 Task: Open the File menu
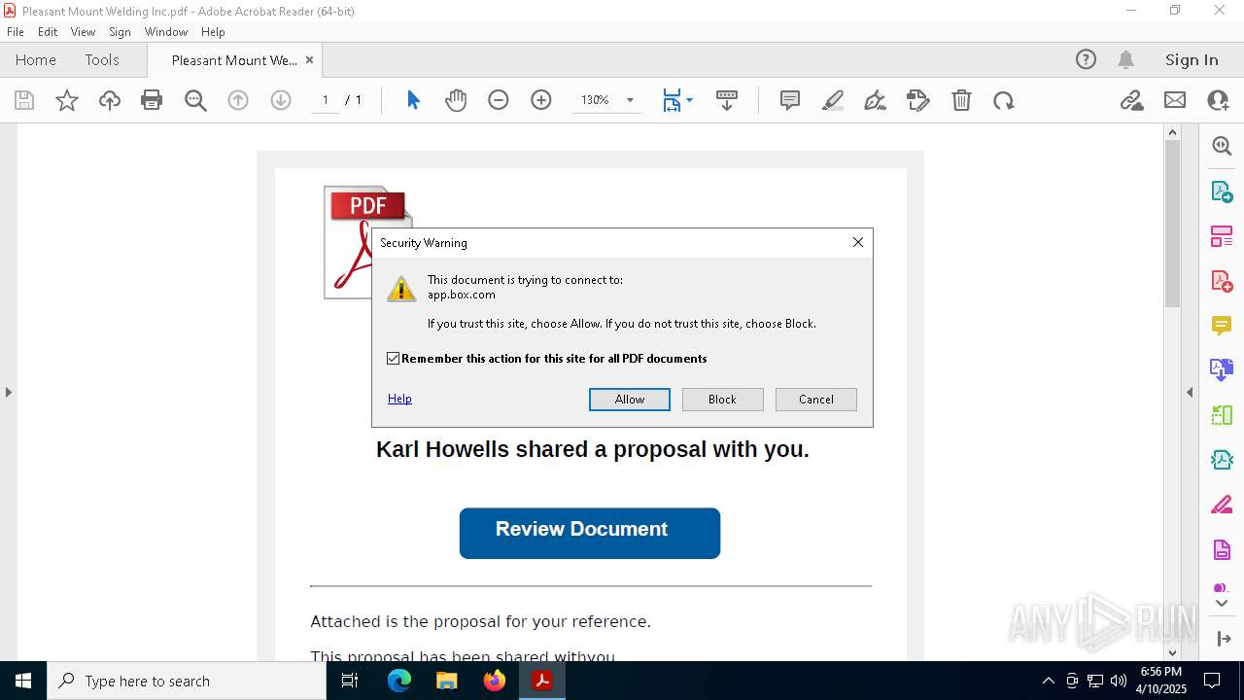point(16,31)
